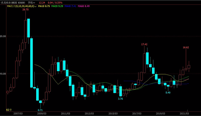Screen dimensions: 201x116
Task: Click the 16.62 high price label
Action: tap(186, 47)
